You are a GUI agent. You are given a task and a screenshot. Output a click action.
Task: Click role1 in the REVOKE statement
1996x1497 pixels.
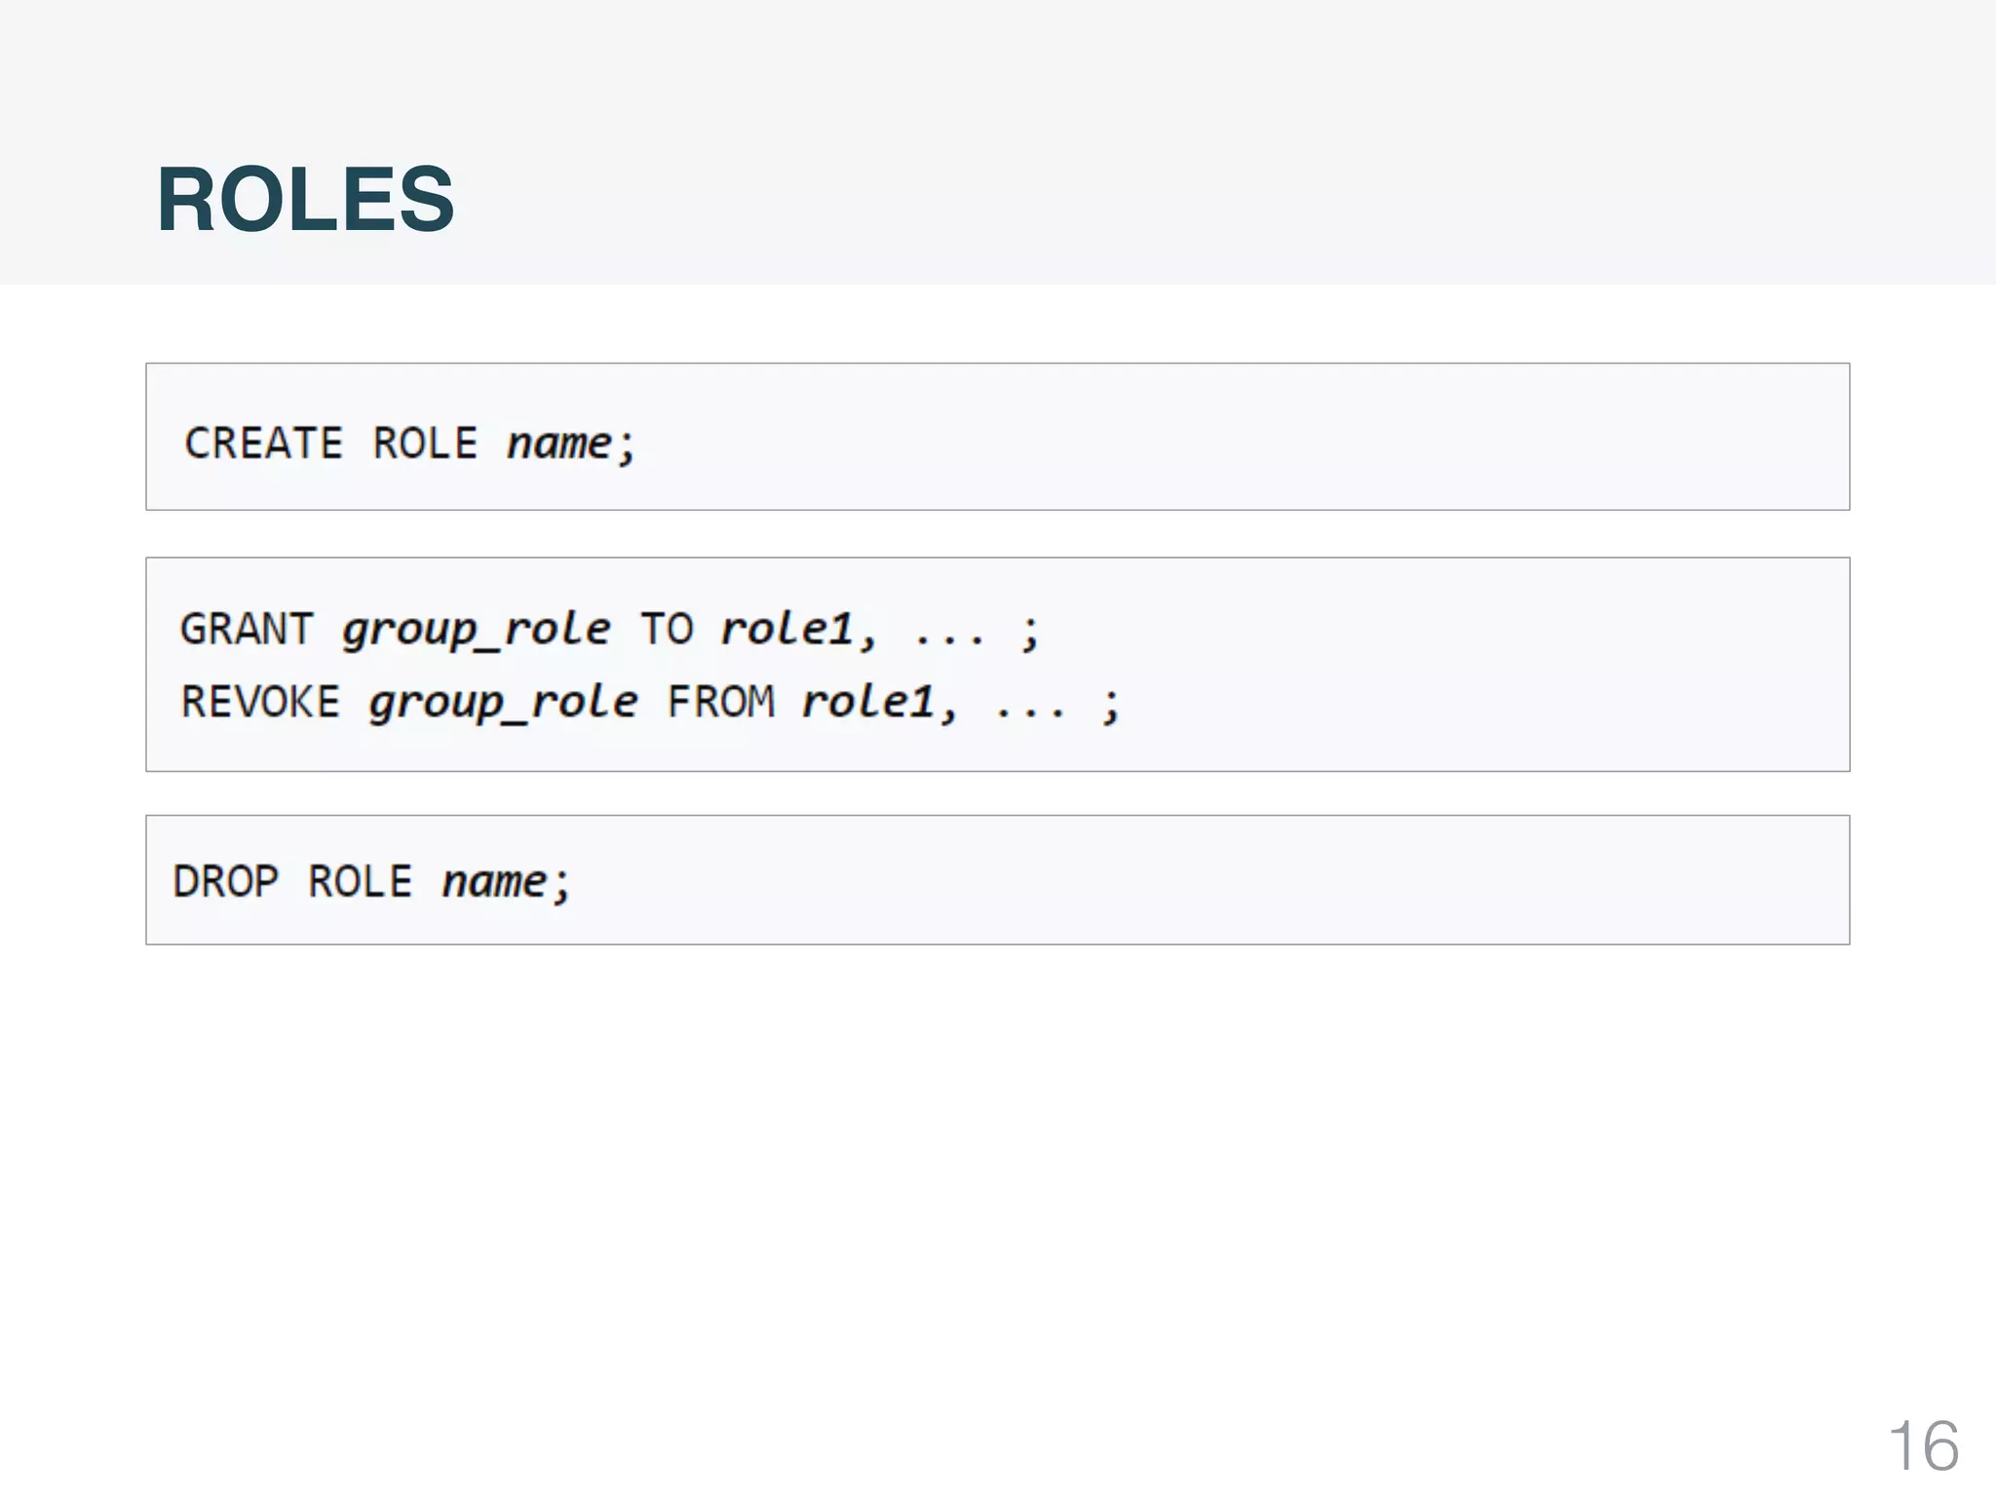point(868,702)
